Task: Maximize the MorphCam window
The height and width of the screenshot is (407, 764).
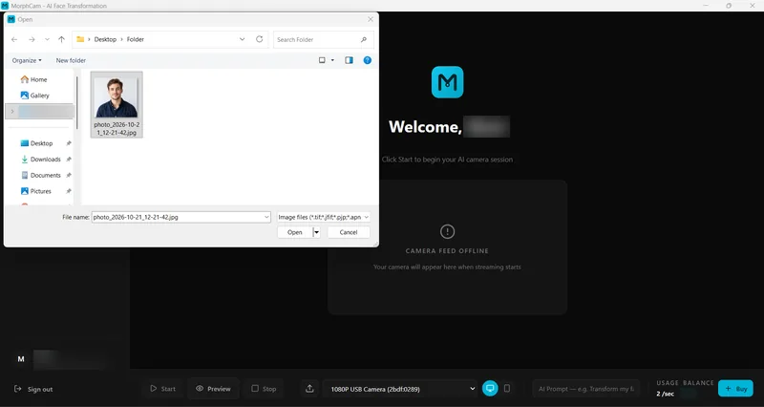Action: coord(729,6)
